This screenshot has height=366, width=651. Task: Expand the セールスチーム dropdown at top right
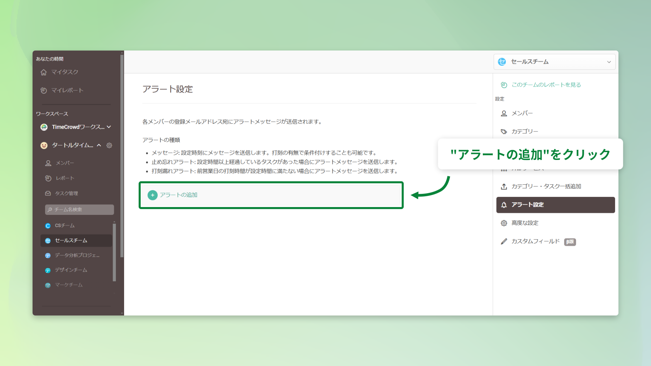tap(609, 62)
